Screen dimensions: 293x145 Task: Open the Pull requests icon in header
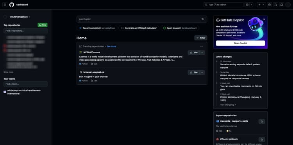(x=275, y=5)
